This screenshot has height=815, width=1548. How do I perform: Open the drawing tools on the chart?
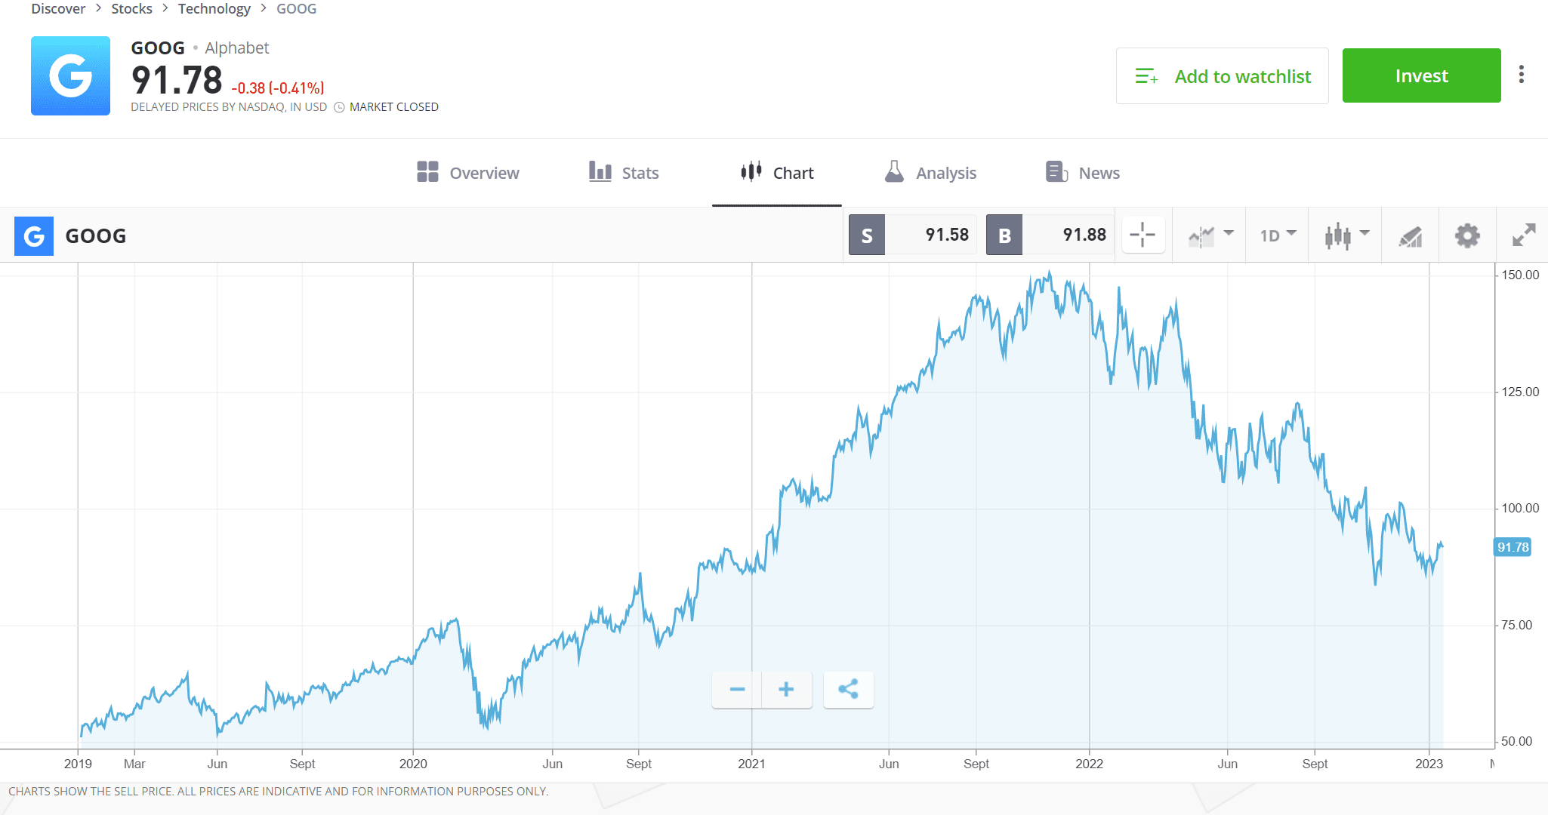1411,235
